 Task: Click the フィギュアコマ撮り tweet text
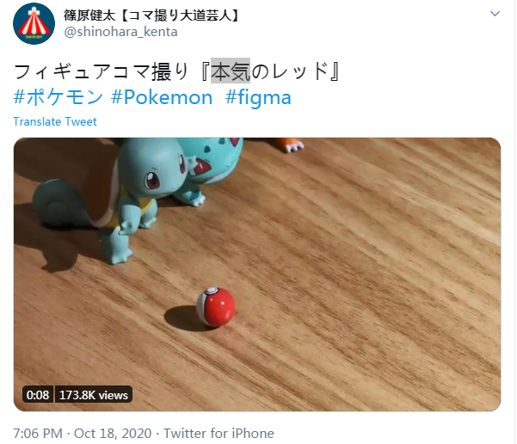tap(101, 71)
